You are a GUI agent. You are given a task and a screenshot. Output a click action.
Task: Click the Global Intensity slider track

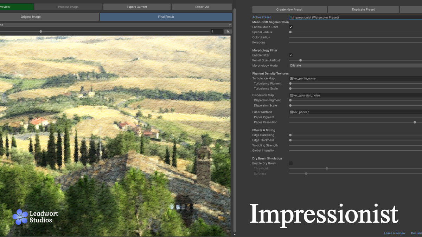click(x=356, y=150)
